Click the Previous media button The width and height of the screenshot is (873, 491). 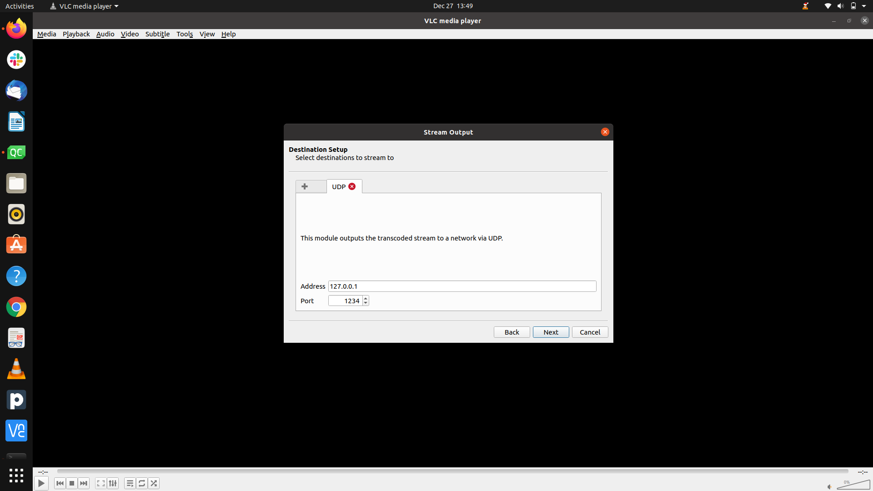(x=60, y=483)
